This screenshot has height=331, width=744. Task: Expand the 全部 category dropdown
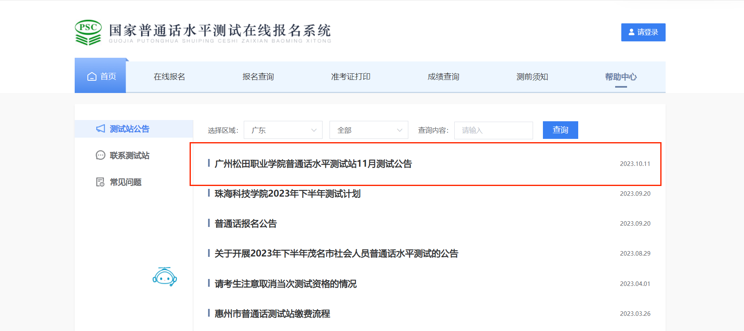(369, 130)
